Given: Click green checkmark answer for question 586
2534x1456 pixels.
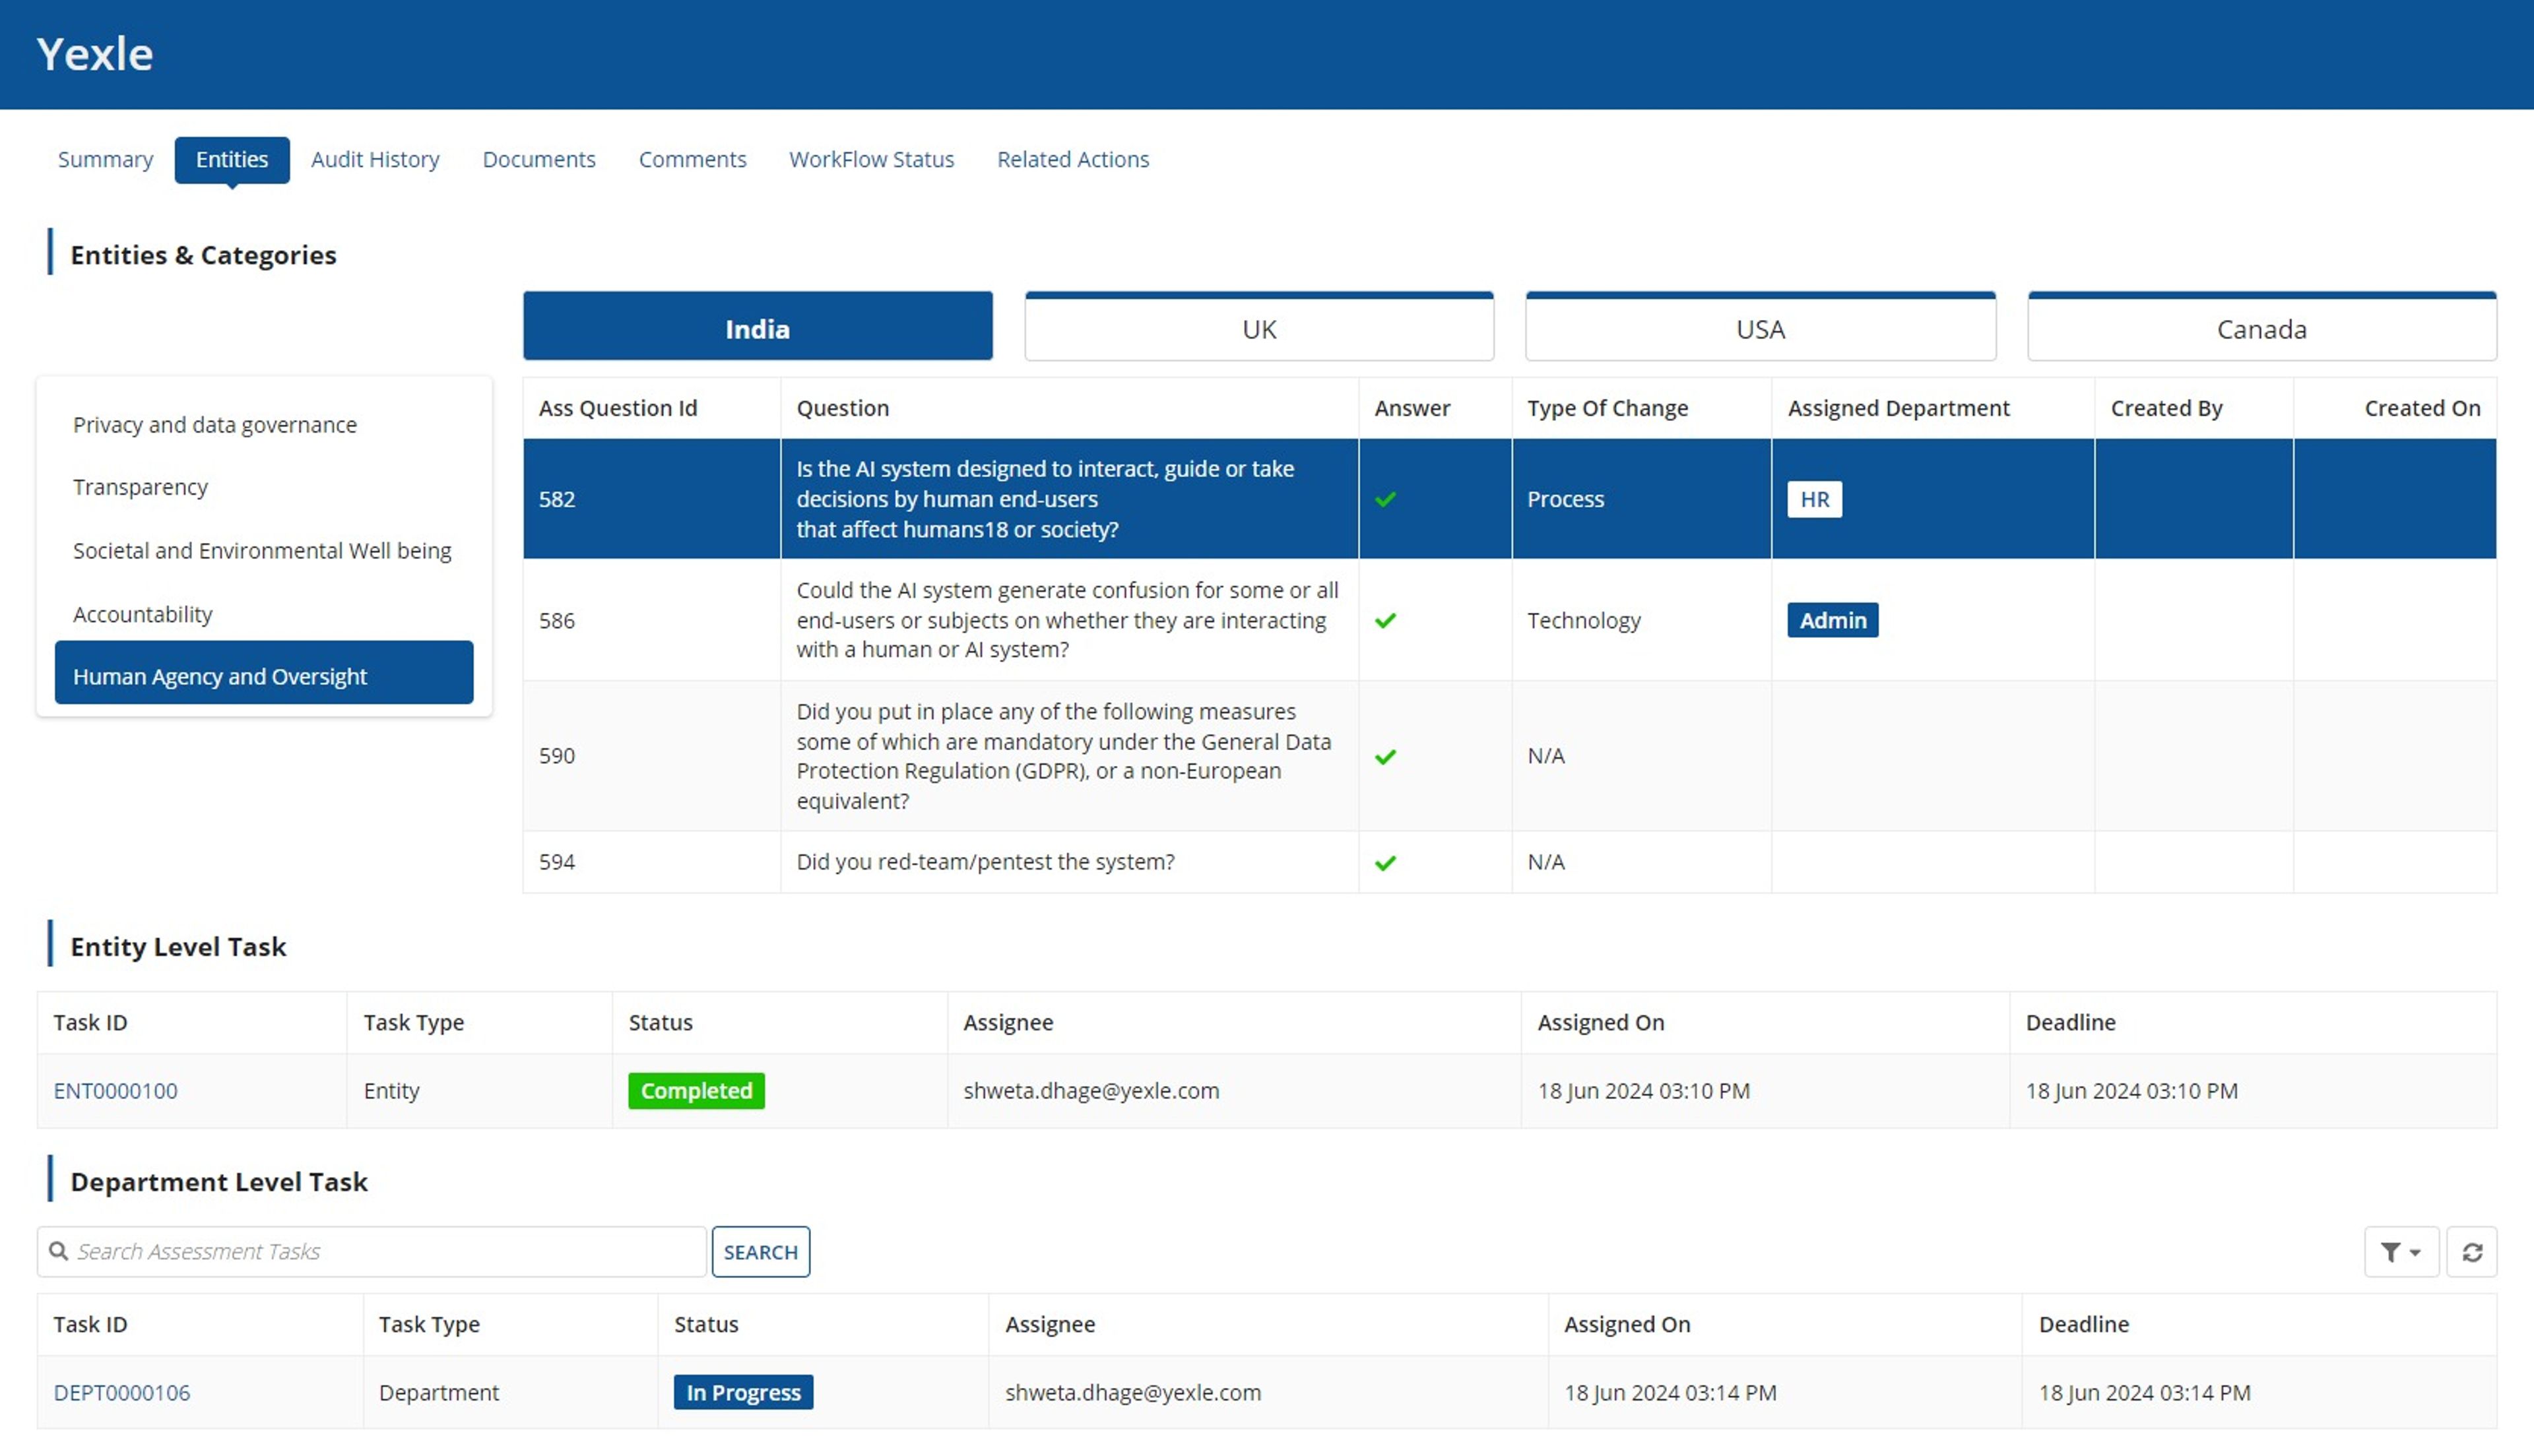Looking at the screenshot, I should tap(1385, 620).
